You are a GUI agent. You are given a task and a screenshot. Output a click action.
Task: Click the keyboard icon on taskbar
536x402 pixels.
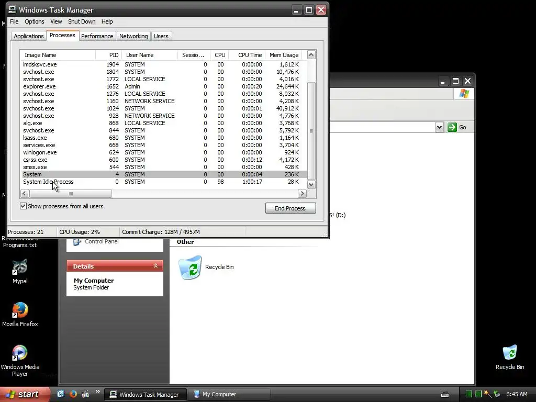point(445,395)
